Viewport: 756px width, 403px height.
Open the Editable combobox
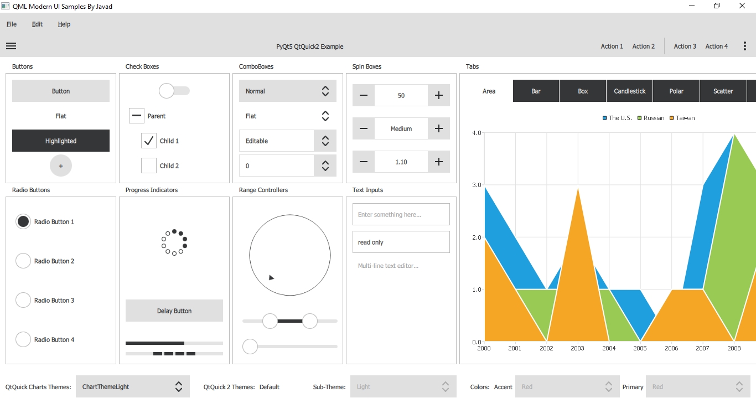click(287, 141)
